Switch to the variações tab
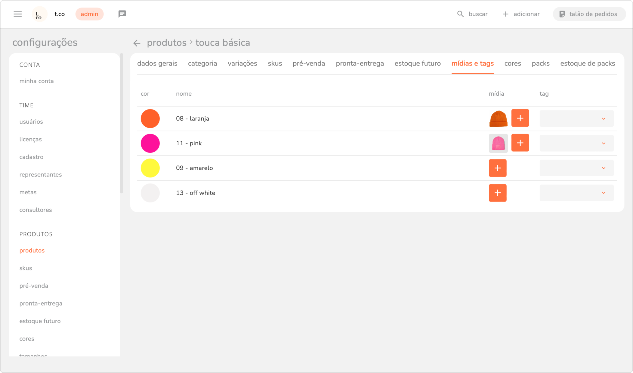 (242, 63)
